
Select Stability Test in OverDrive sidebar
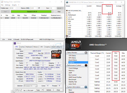click(73, 82)
